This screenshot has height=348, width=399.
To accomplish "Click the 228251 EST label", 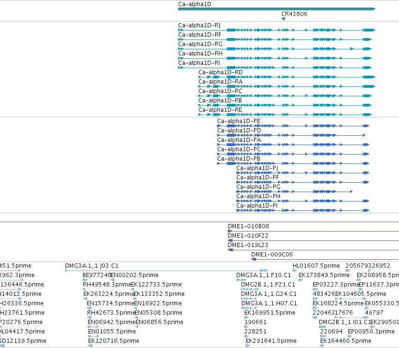I will [x=256, y=332].
